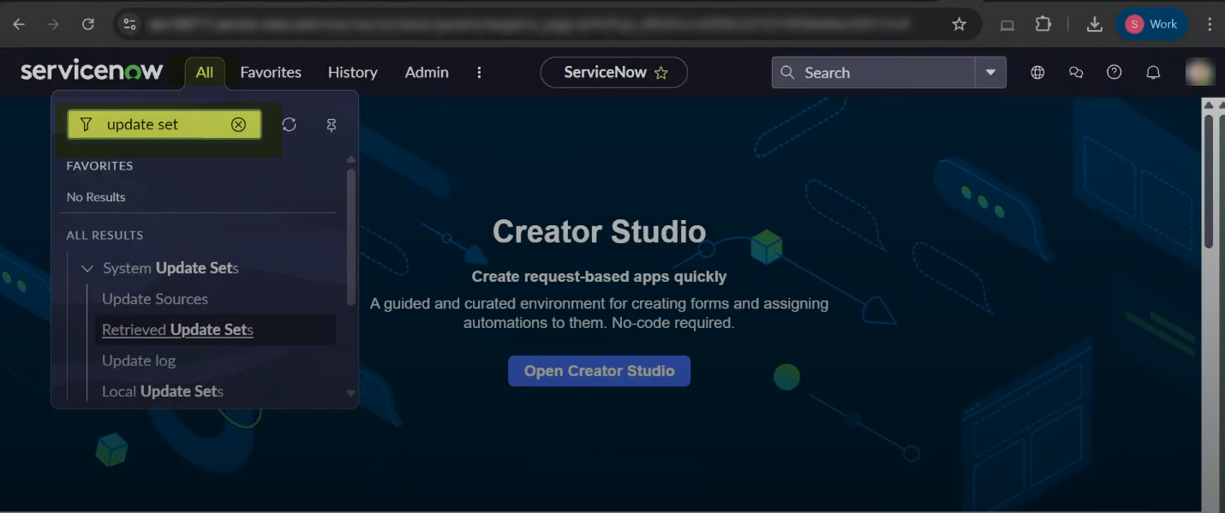
Task: Open the History menu
Action: point(352,73)
